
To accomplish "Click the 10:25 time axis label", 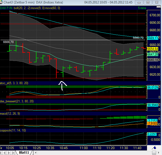I will [37, 148].
